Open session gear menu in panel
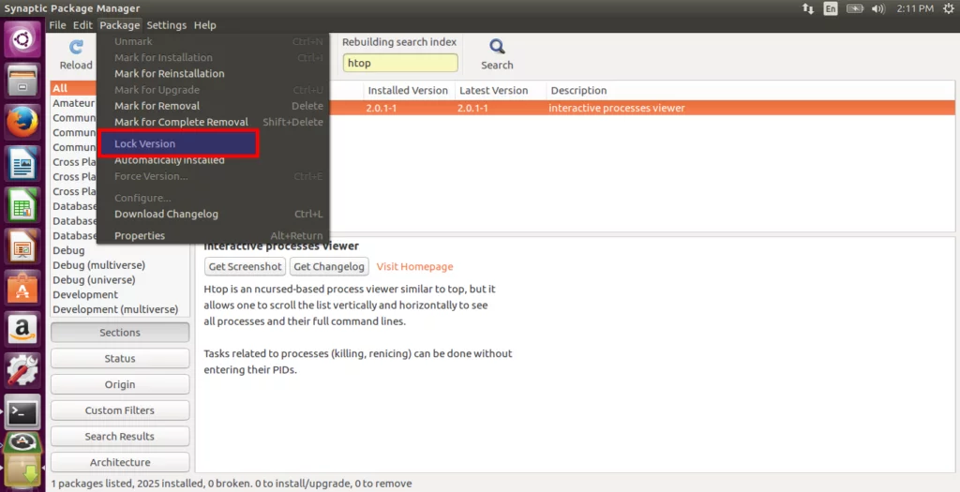The image size is (960, 492). 949,8
